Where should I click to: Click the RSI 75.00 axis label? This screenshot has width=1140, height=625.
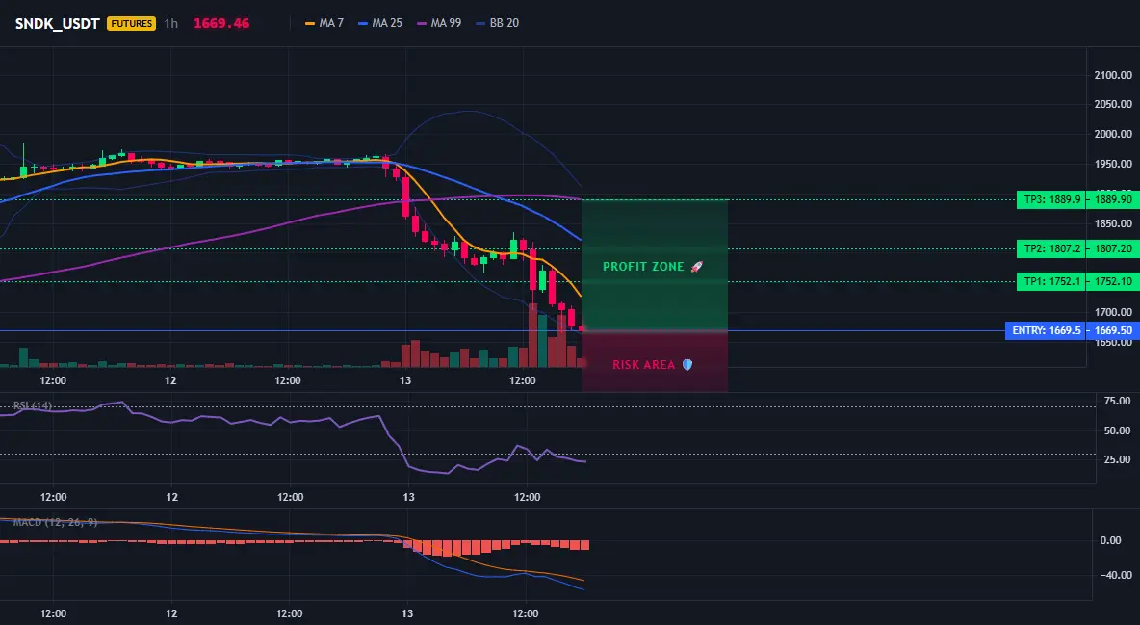[1117, 401]
